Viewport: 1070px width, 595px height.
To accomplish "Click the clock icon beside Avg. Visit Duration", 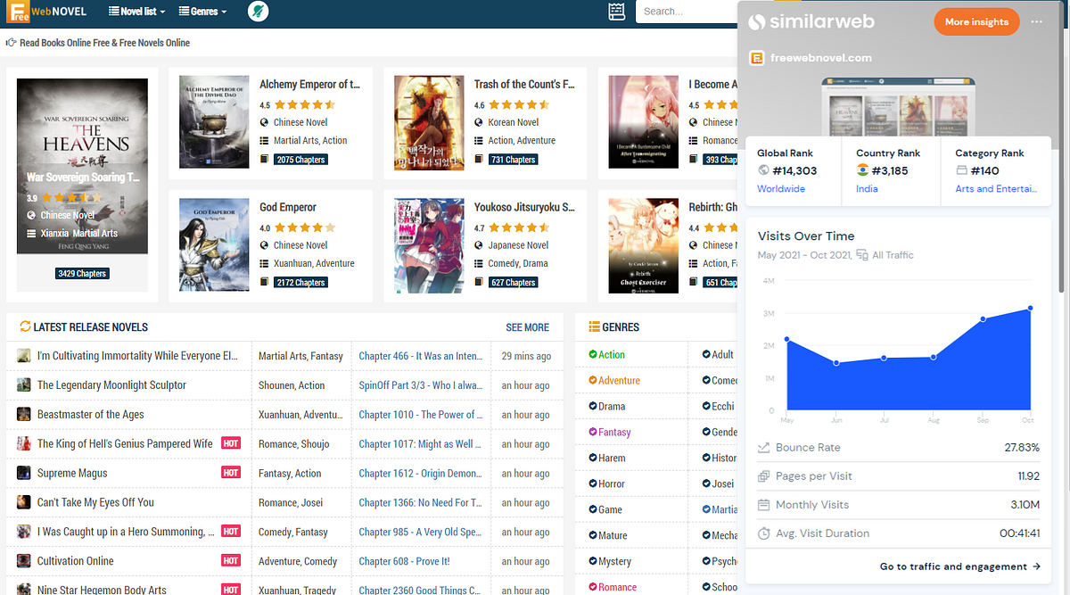I will pyautogui.click(x=762, y=534).
